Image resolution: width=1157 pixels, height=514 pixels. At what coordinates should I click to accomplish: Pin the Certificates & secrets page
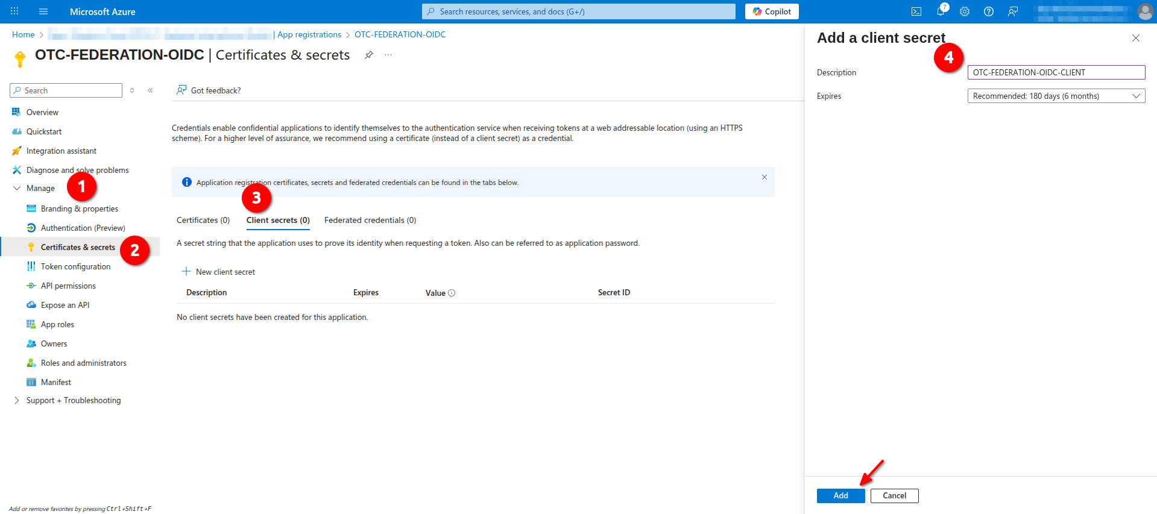coord(368,55)
